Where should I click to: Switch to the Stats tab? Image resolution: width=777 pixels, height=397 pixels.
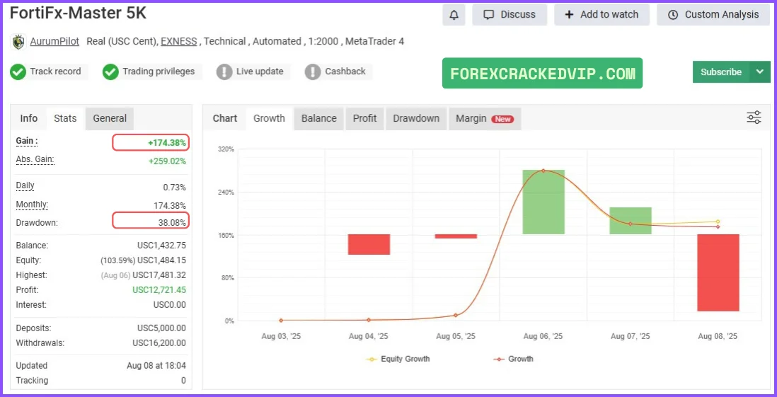click(65, 118)
